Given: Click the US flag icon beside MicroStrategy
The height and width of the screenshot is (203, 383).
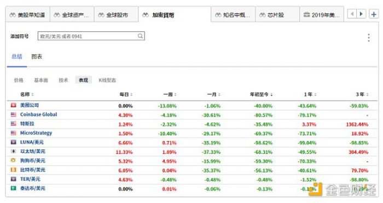Looking at the screenshot, I should [14, 133].
